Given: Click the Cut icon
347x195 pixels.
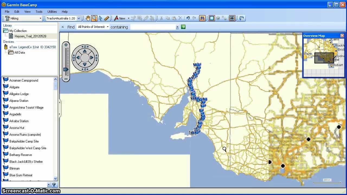Looking at the screenshot, I should [x=161, y=18].
